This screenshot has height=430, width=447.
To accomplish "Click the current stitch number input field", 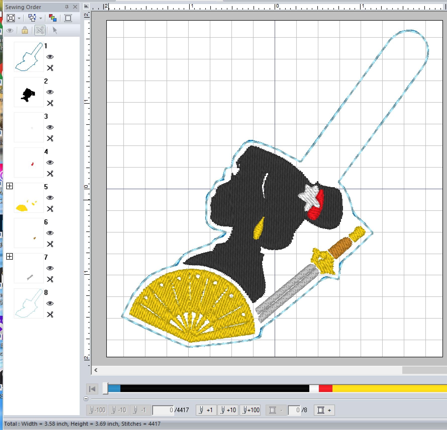I will point(163,410).
